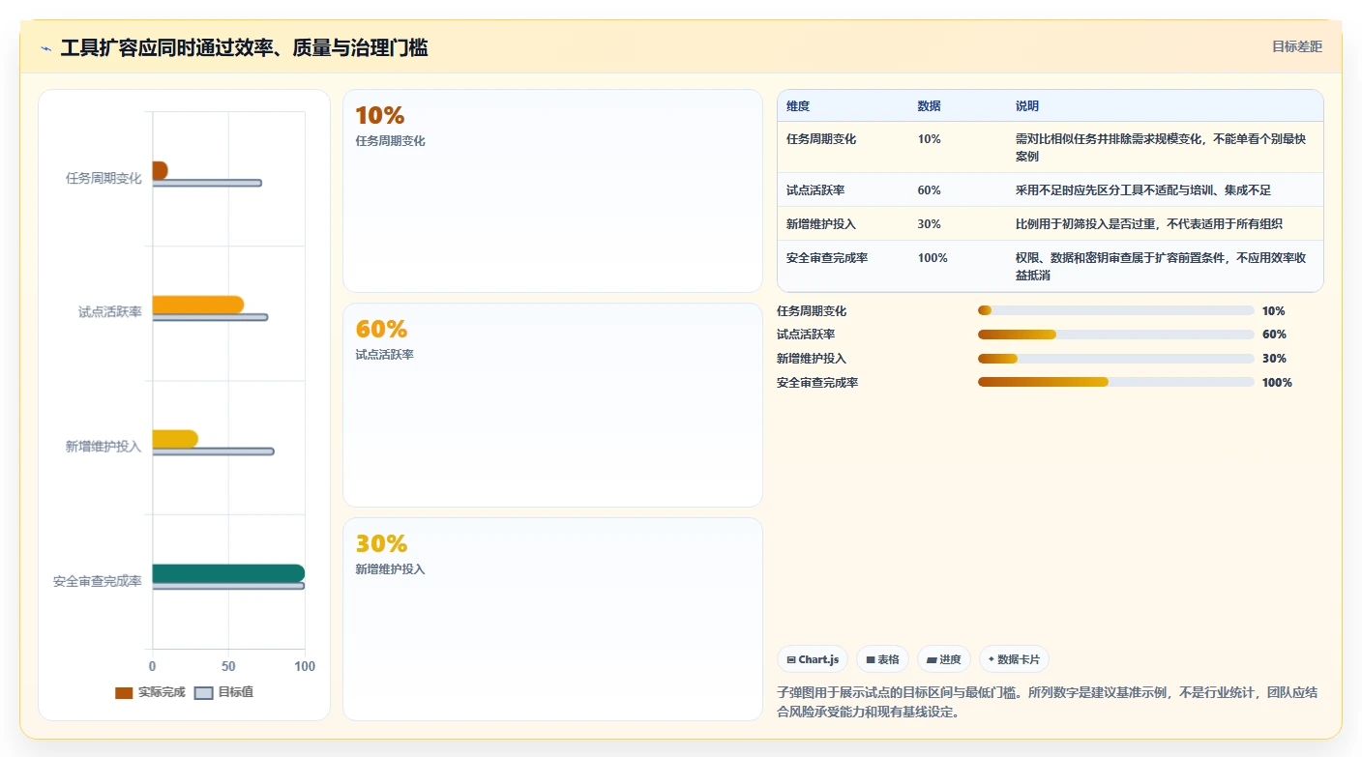Click the 目标差距 label in the header
1362x757 pixels.
1296,46
